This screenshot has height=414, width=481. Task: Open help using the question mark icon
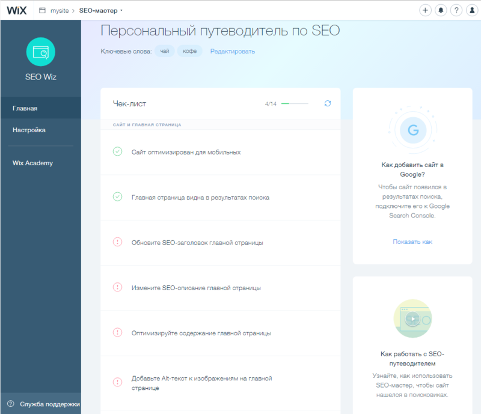click(x=456, y=10)
